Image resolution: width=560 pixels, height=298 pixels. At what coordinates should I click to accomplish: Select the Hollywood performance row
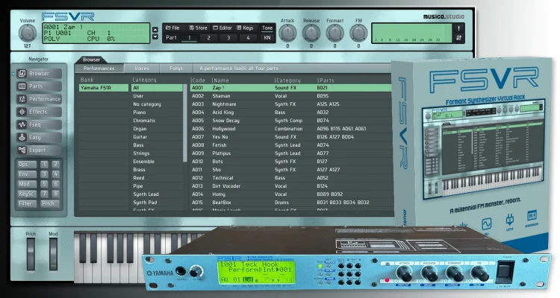tap(291, 129)
